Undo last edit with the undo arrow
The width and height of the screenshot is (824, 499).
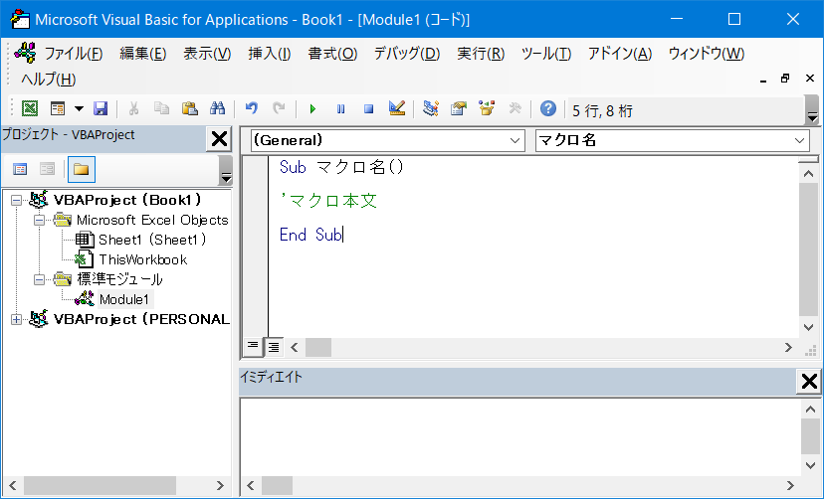click(x=251, y=108)
